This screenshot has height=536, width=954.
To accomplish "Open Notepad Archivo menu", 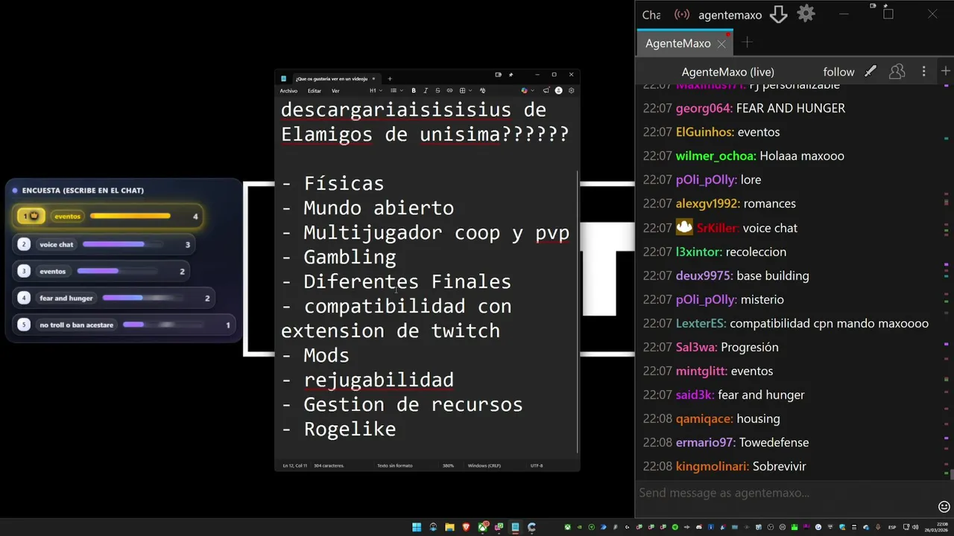I will pyautogui.click(x=288, y=91).
